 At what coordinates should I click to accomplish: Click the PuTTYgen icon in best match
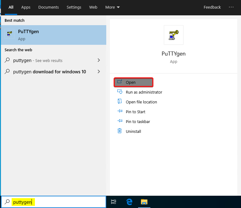coord(9,33)
